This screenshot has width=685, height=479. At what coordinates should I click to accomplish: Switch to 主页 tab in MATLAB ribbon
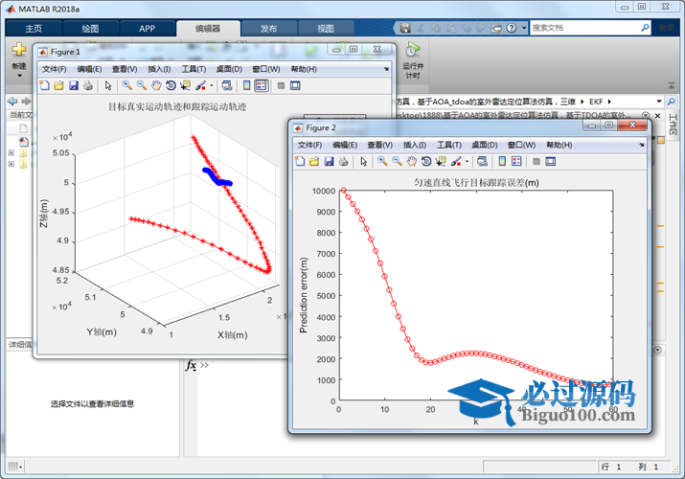[x=34, y=29]
